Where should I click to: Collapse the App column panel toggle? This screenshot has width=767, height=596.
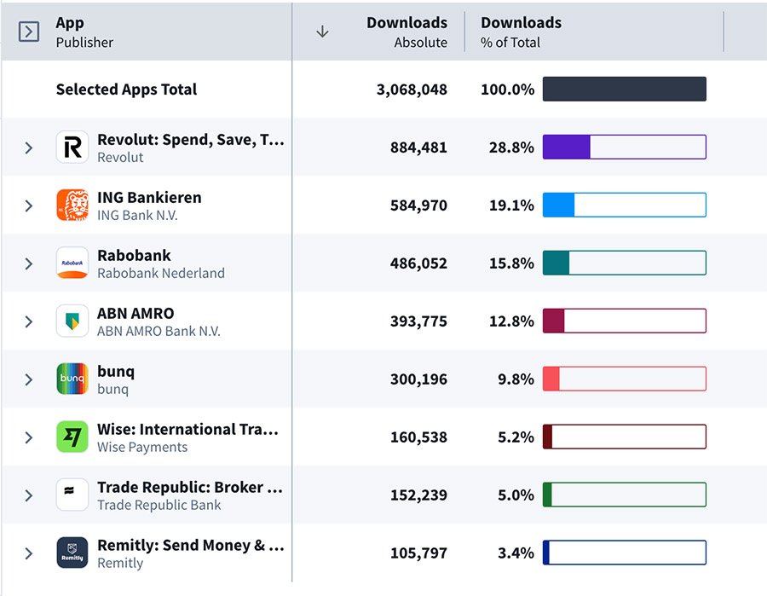pyautogui.click(x=29, y=32)
